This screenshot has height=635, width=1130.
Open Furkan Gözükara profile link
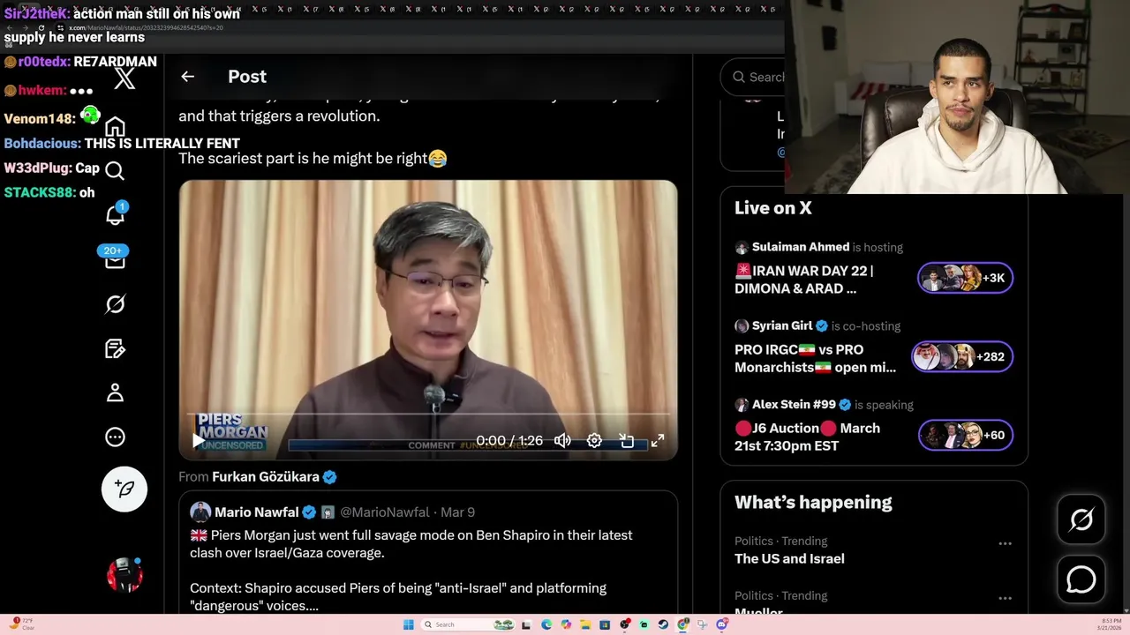[266, 476]
